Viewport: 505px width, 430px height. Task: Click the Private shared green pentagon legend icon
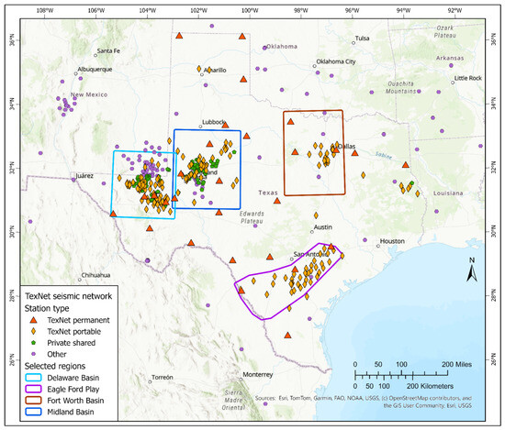point(33,343)
